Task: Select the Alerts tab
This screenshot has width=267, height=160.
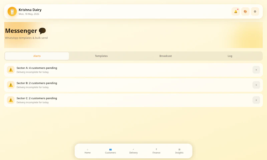Action: point(37,56)
